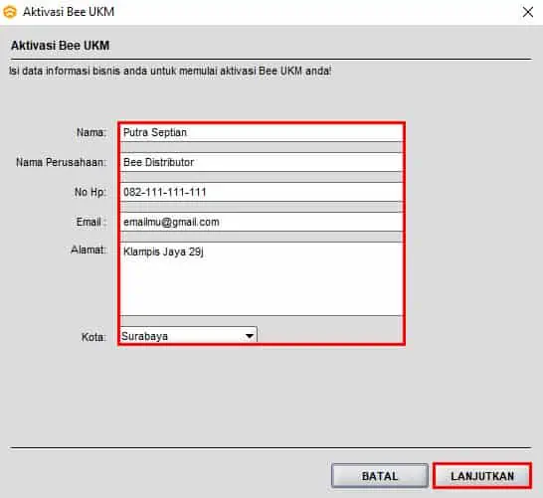Image resolution: width=543 pixels, height=498 pixels.
Task: Open the Kota dropdown showing Surabaya
Action: click(189, 335)
